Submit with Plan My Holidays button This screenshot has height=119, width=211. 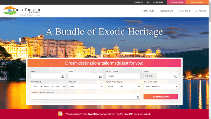pyautogui.click(x=161, y=97)
